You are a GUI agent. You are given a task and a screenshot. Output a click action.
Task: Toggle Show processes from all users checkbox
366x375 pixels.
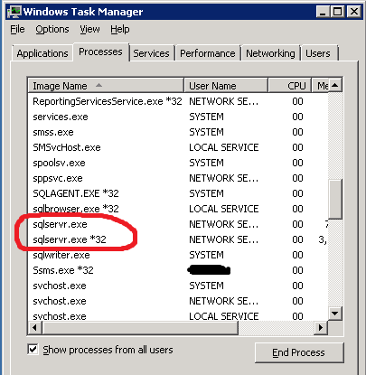click(x=33, y=350)
